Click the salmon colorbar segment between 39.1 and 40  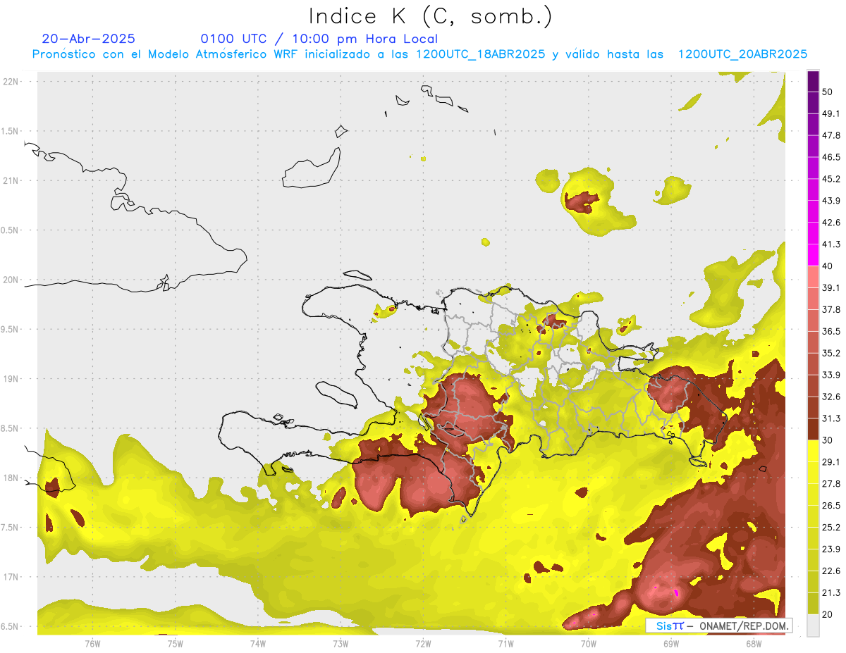point(813,277)
